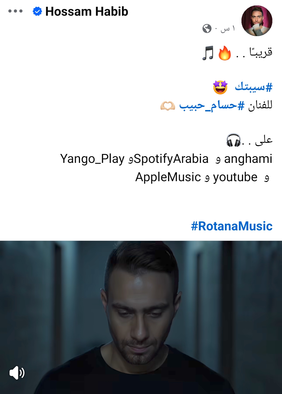
Task: Click the SpotifyArabia text
Action: point(171,159)
